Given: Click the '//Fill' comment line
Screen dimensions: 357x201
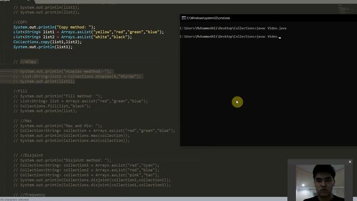Looking at the screenshot, I should click(20, 91).
